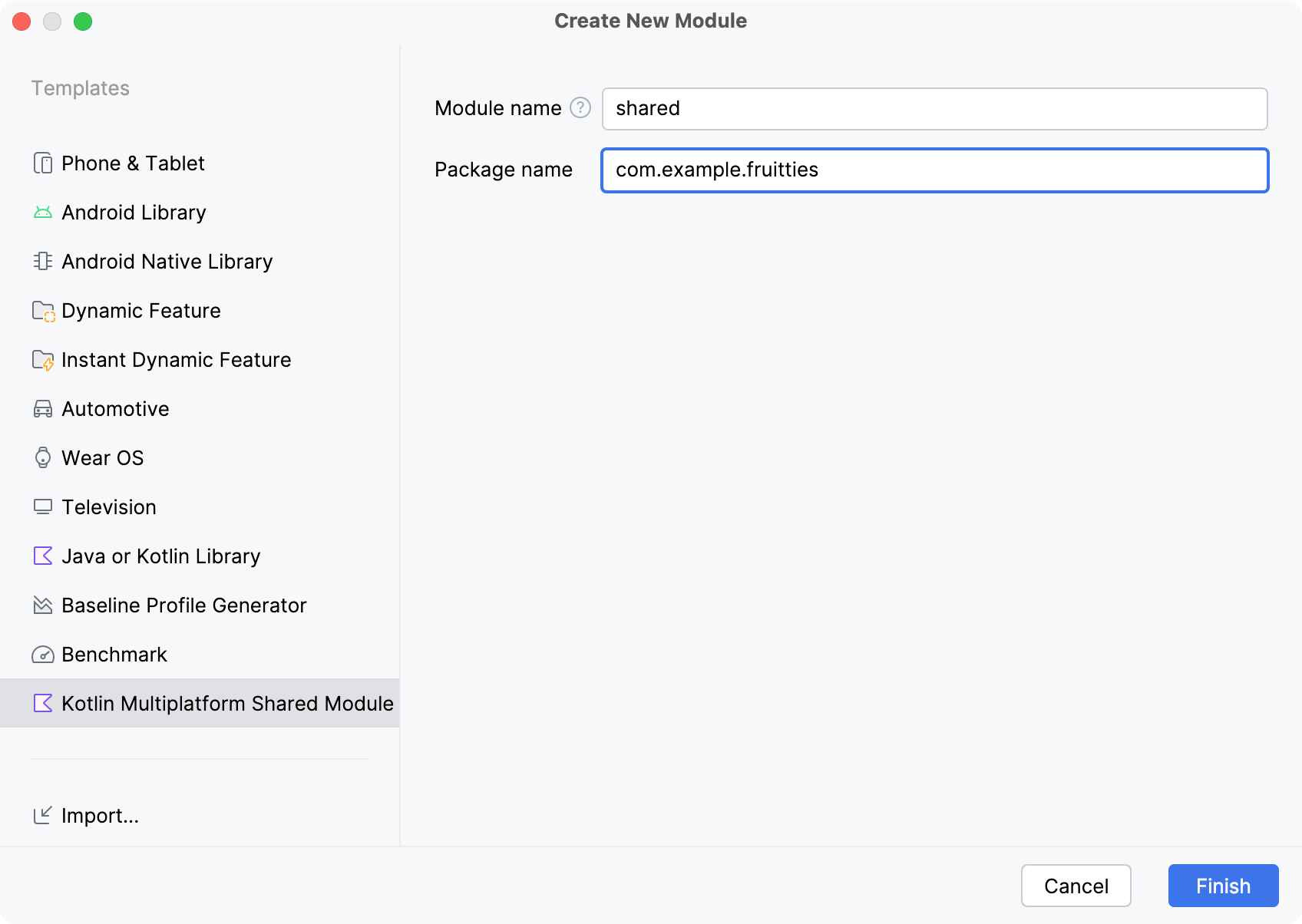Click the Television template icon
The width and height of the screenshot is (1302, 924).
44,507
